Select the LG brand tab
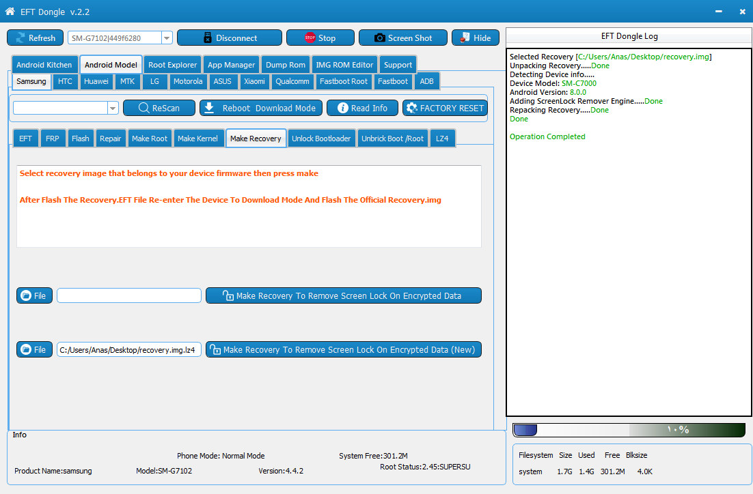Viewport: 753px width, 494px height. click(154, 81)
